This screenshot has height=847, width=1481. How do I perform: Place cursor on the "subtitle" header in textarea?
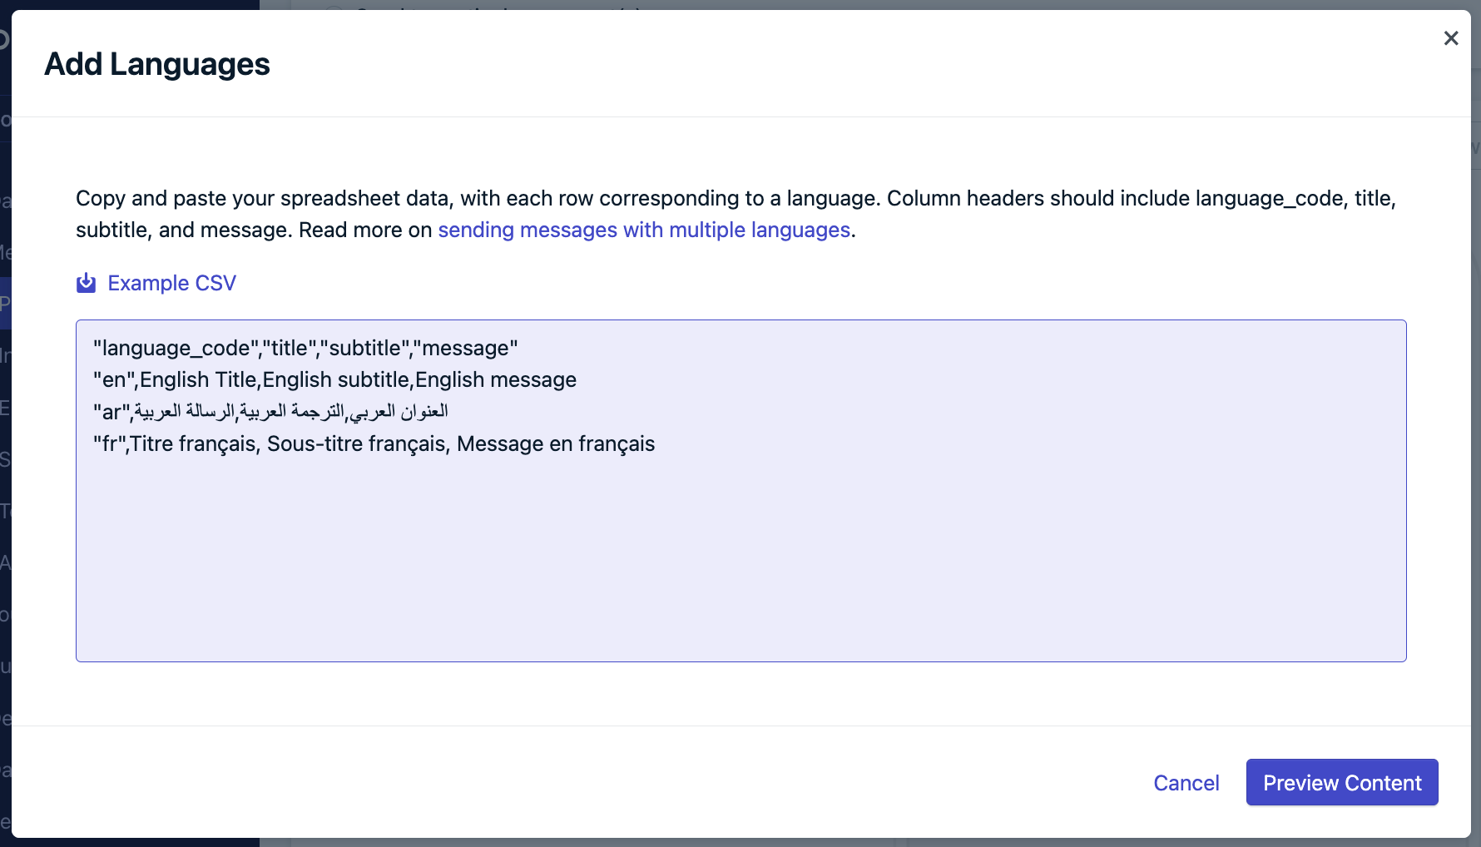[x=365, y=349]
